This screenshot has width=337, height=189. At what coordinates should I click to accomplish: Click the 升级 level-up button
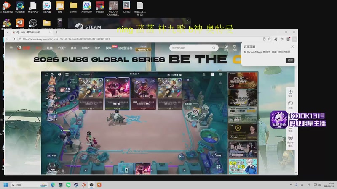point(52,155)
